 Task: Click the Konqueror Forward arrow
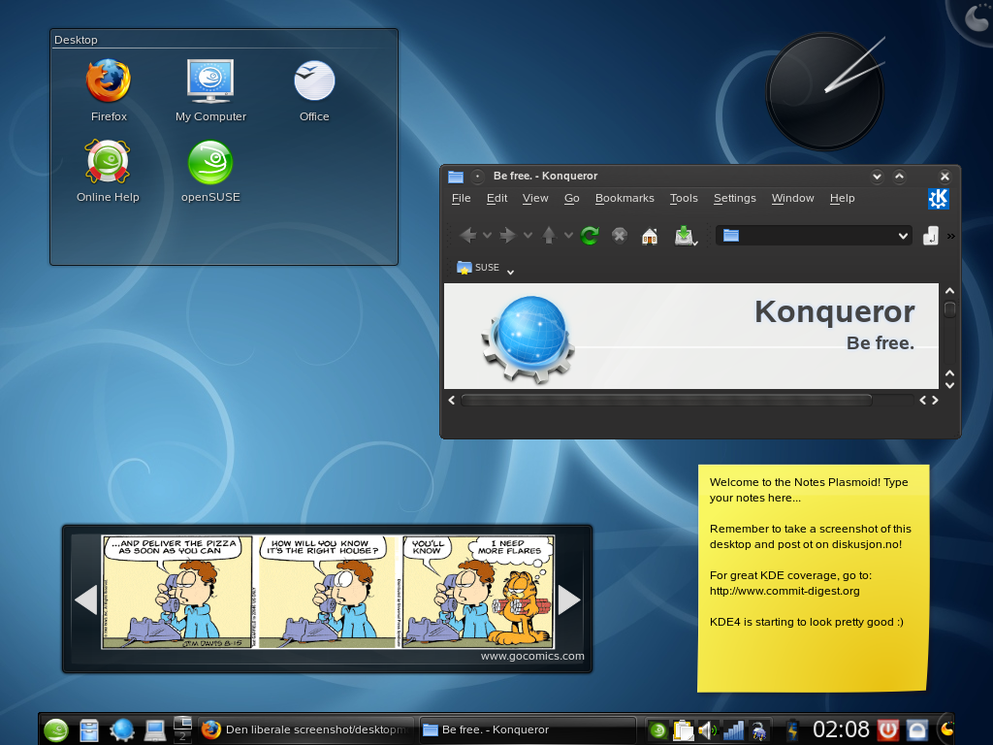[507, 236]
